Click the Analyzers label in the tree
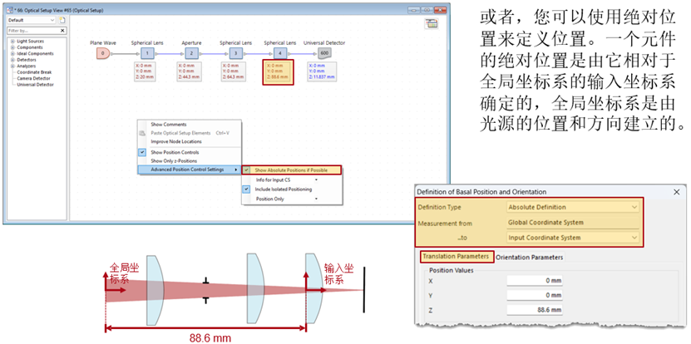Viewport: 691px width, 344px height. coord(26,66)
